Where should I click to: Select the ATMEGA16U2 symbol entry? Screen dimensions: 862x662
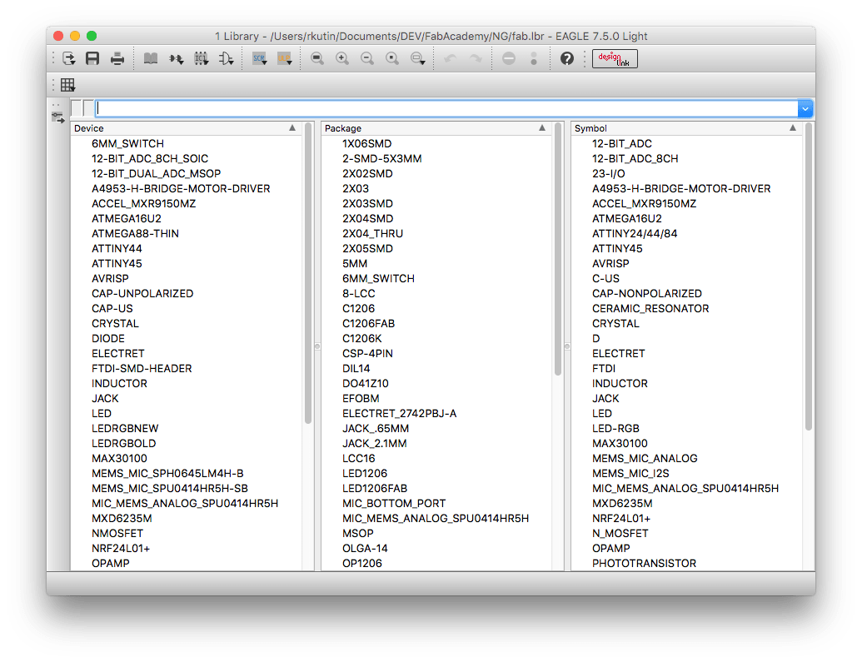[x=626, y=218]
